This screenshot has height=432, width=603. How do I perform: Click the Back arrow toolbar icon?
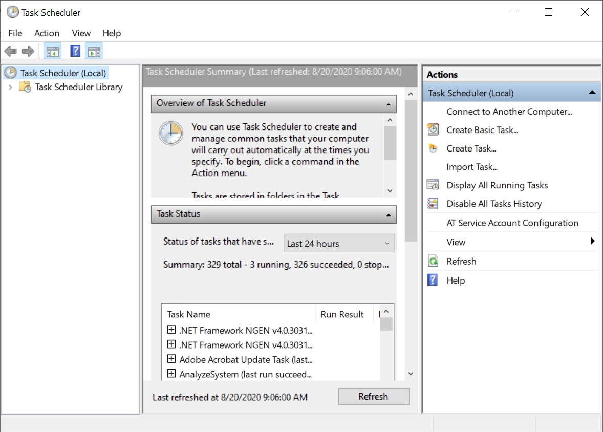pos(10,51)
